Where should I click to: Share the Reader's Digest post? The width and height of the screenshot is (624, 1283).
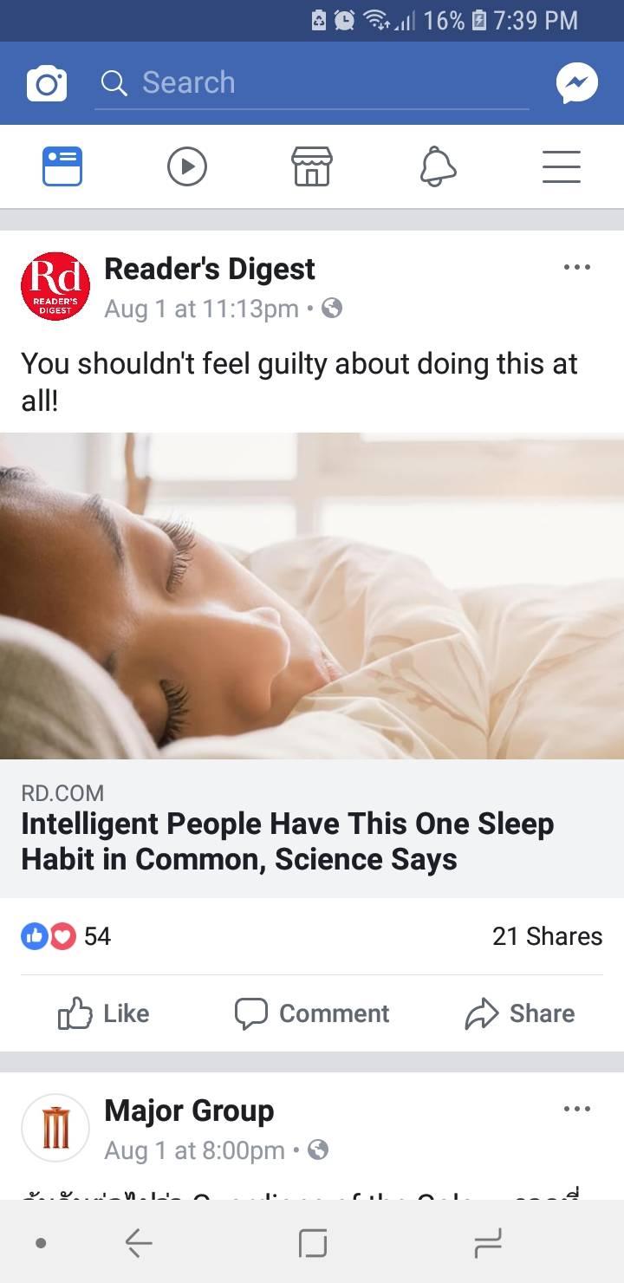(x=520, y=1013)
